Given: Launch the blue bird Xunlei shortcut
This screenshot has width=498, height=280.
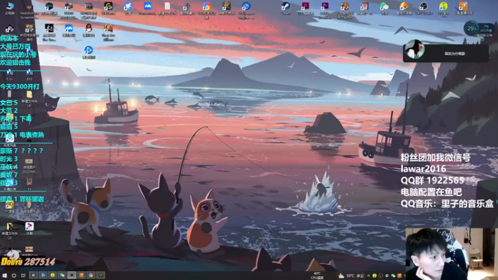Looking at the screenshot, I should pos(128,8).
